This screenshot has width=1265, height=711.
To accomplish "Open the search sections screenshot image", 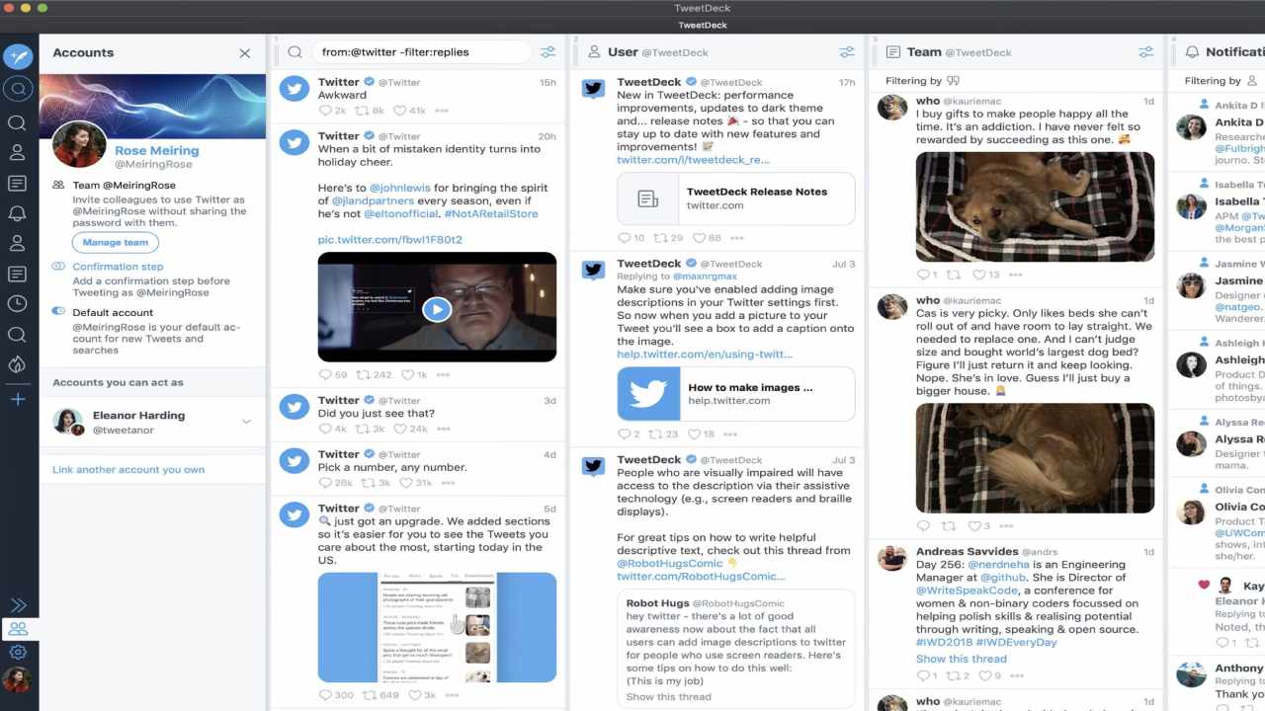I will click(437, 627).
